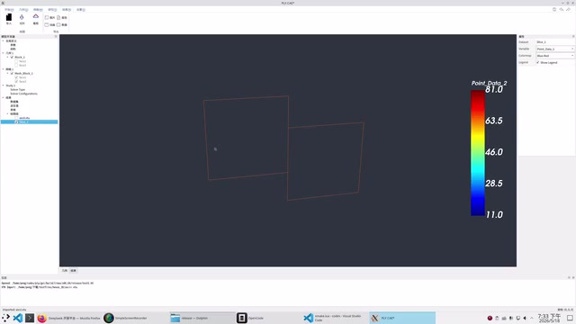Collapse the Mesh_Block_1 tree node arrow

pos(8,74)
